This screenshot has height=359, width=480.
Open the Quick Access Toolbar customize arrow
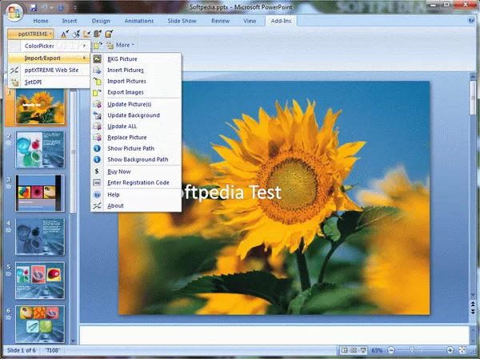click(75, 7)
